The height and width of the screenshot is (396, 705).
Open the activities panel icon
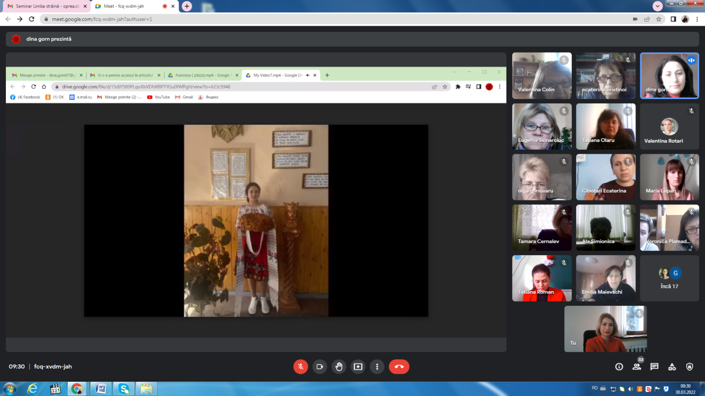(x=672, y=366)
